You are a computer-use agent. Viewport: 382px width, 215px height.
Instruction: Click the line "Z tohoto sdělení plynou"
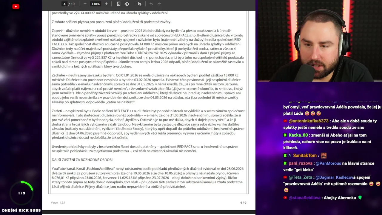[x=111, y=22]
